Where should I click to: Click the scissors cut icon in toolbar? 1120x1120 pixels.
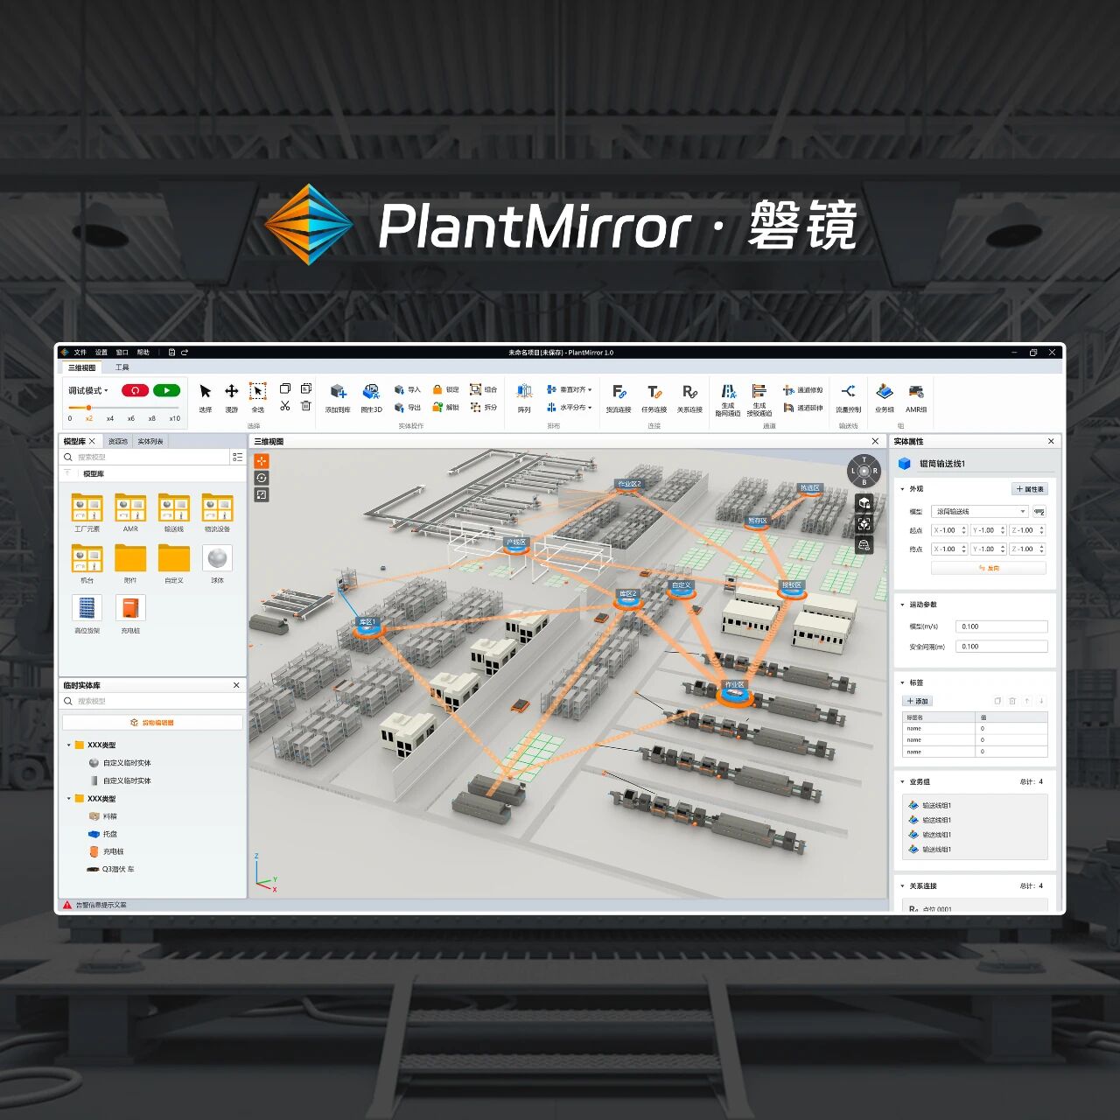(x=285, y=406)
